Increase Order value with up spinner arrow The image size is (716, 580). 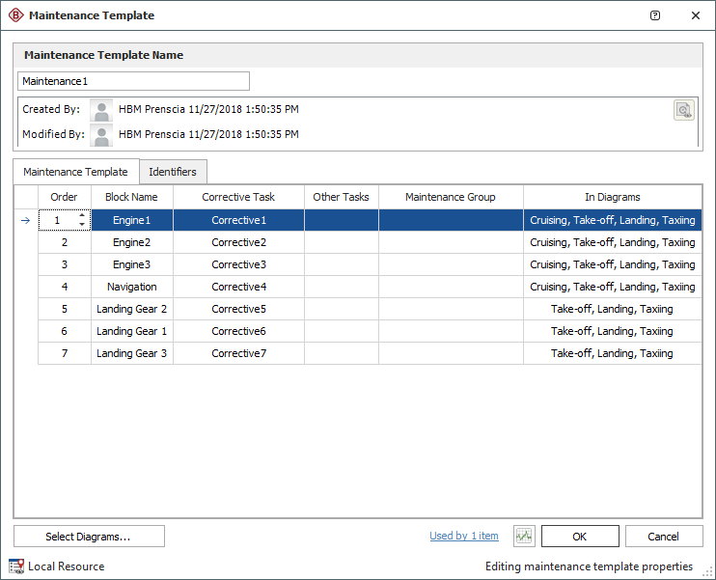[82, 215]
